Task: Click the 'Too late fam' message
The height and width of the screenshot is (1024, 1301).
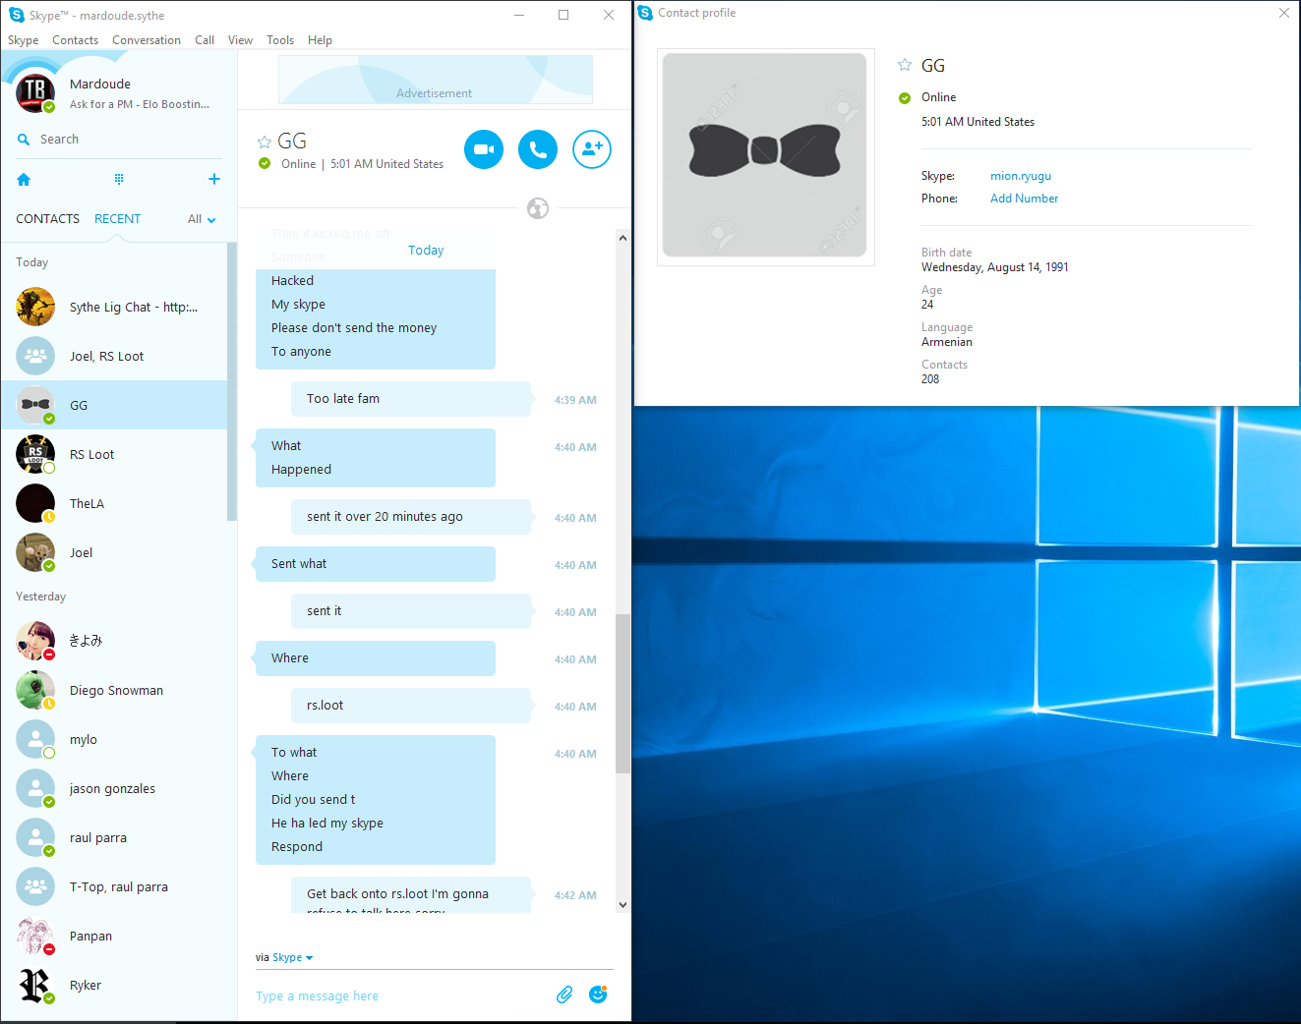Action: click(x=411, y=399)
